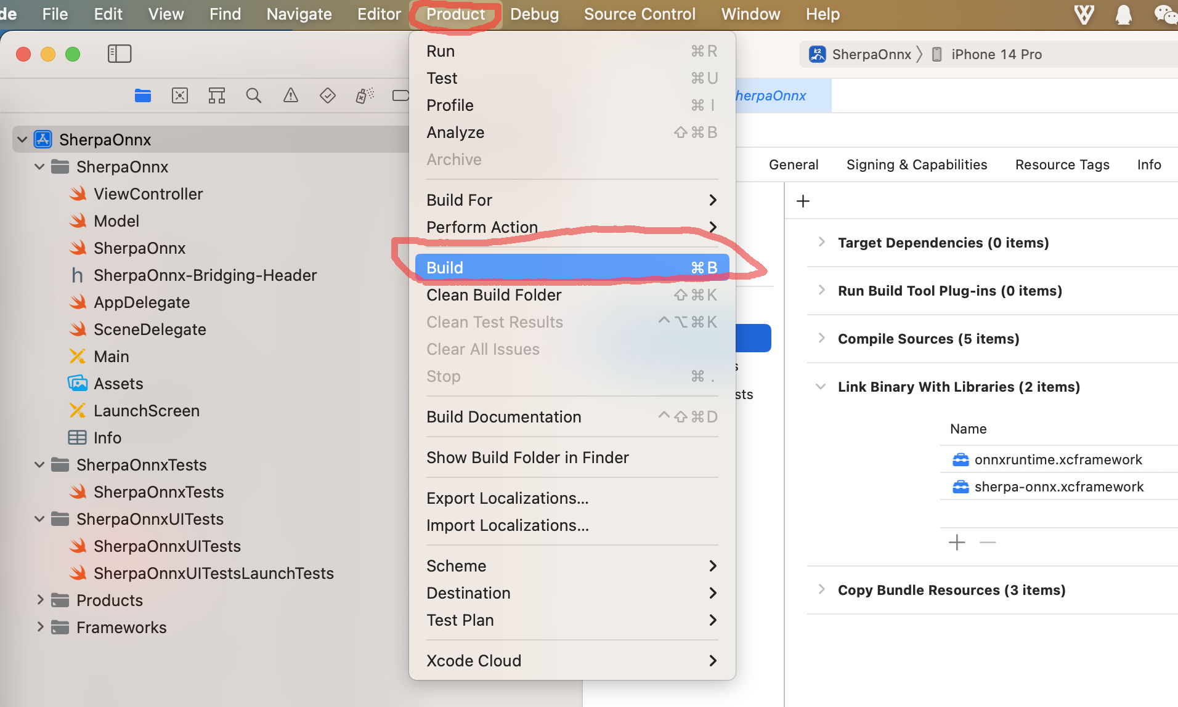Open the Scheme submenu
The image size is (1178, 707).
pos(572,566)
